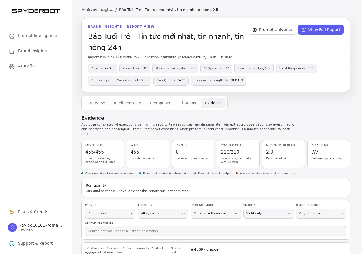Switch to the Prompt Set tab

tap(160, 103)
